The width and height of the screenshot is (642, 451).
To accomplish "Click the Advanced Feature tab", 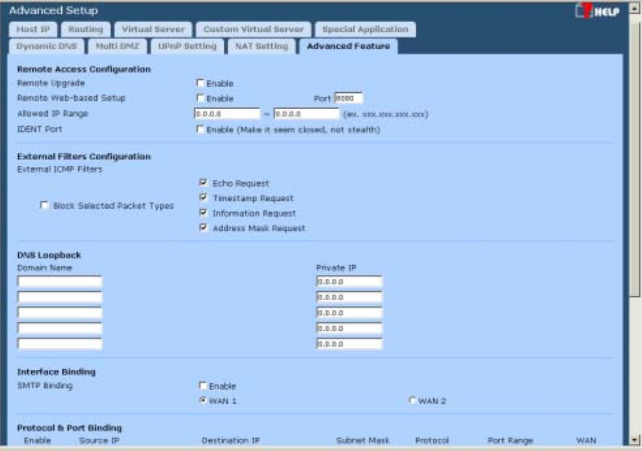I will [349, 46].
